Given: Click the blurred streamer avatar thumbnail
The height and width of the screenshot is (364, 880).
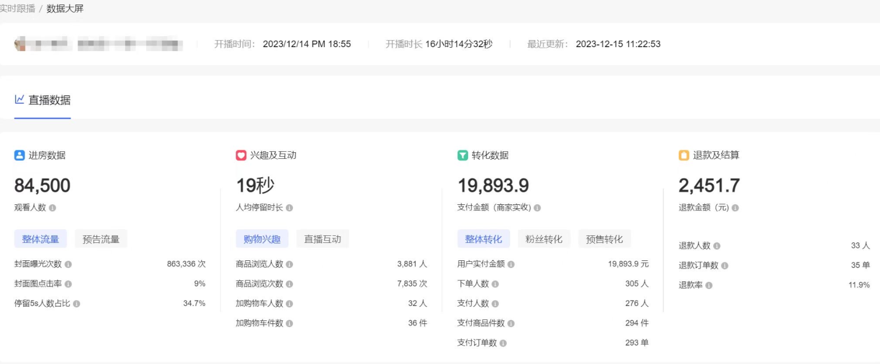Looking at the screenshot, I should point(20,44).
